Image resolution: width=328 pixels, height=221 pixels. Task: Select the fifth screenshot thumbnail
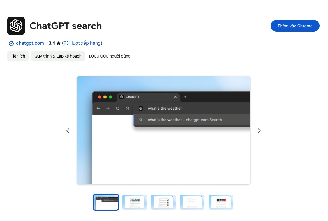(x=221, y=202)
